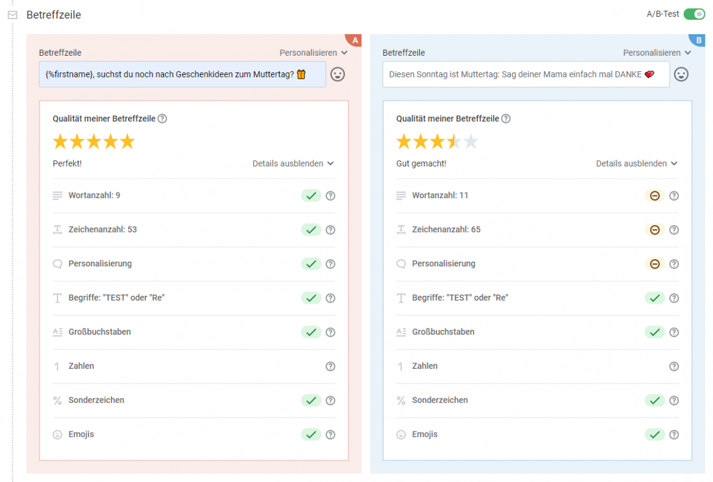This screenshot has height=482, width=713.
Task: Click the green check for Großbuchstaben in A
Action: 311,332
